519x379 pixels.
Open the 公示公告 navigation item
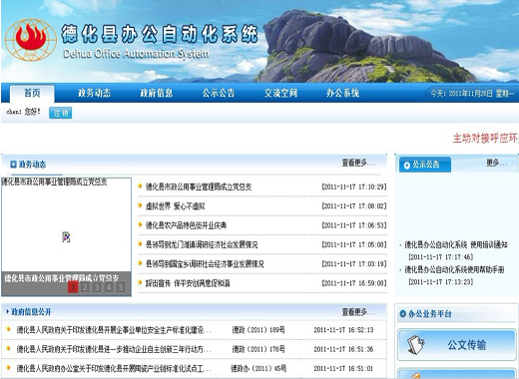coord(219,93)
